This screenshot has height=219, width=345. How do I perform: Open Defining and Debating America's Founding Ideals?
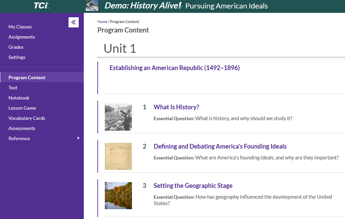[x=220, y=147]
